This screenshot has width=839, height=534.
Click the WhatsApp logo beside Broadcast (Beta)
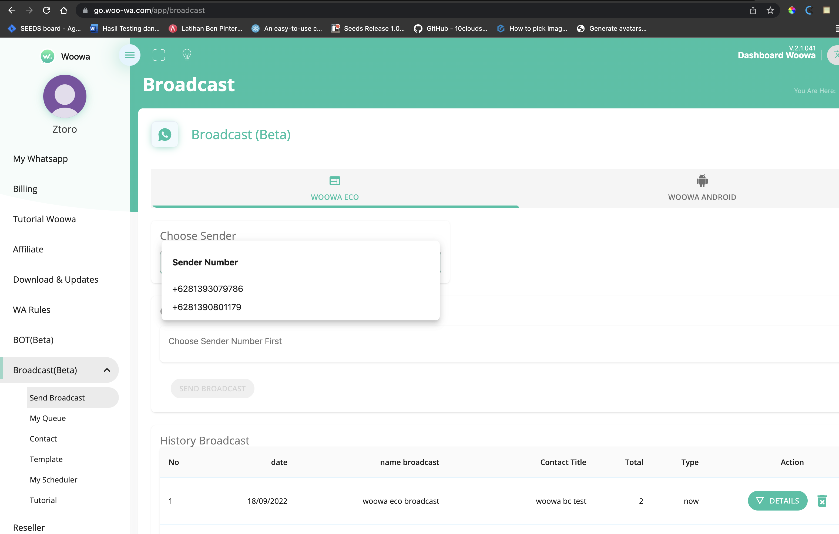tap(165, 135)
